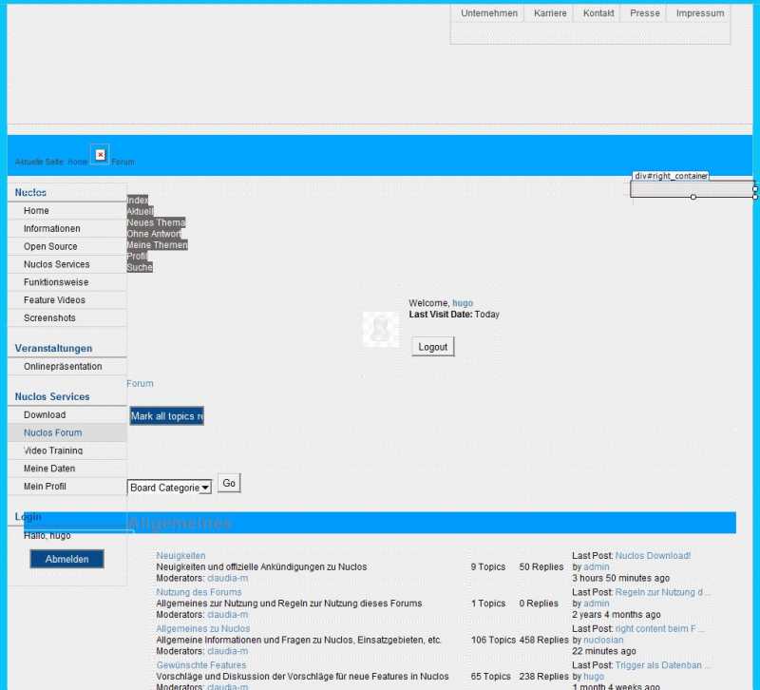This screenshot has width=760, height=690.
Task: Open Nuclos Forum sidebar item
Action: click(x=66, y=432)
